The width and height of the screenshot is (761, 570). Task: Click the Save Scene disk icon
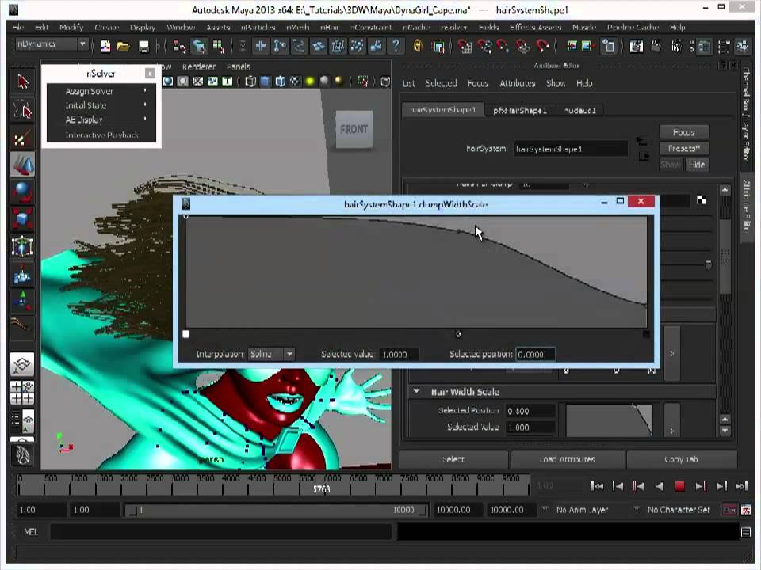coord(143,47)
